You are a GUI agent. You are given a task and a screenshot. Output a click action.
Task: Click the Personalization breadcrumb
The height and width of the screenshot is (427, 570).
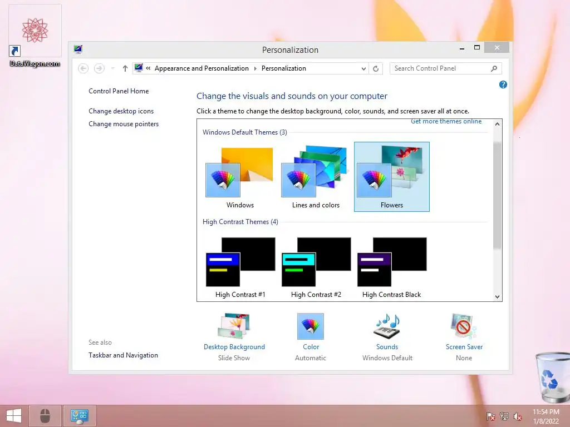tap(283, 68)
